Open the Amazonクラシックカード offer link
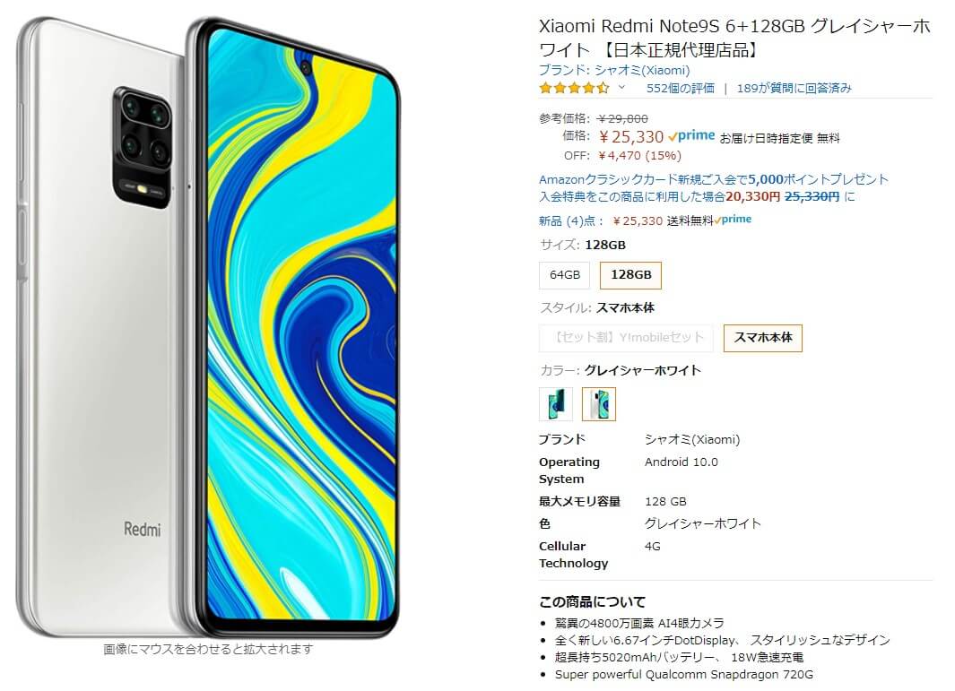The height and width of the screenshot is (691, 955). [714, 179]
